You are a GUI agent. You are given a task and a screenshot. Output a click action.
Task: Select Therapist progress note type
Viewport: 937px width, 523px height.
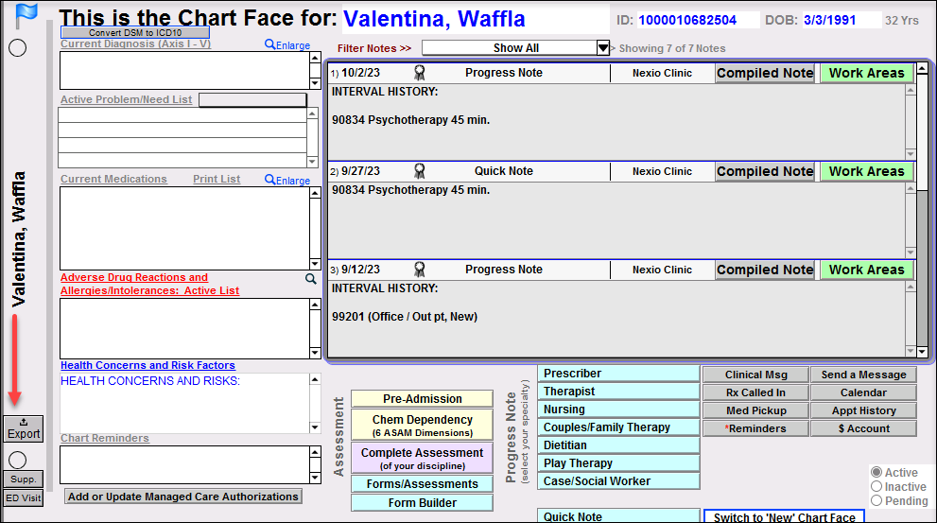click(618, 392)
